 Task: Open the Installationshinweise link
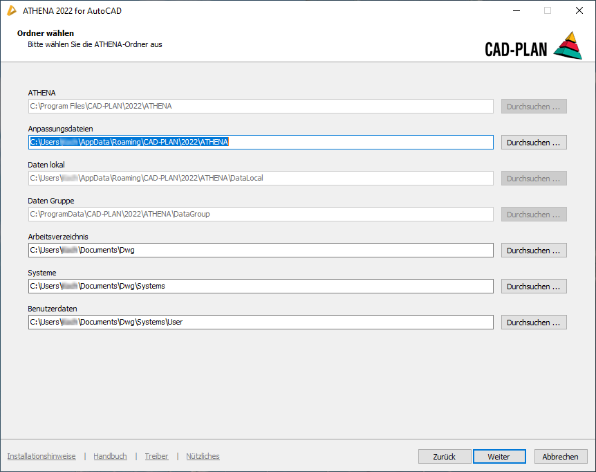coord(41,457)
